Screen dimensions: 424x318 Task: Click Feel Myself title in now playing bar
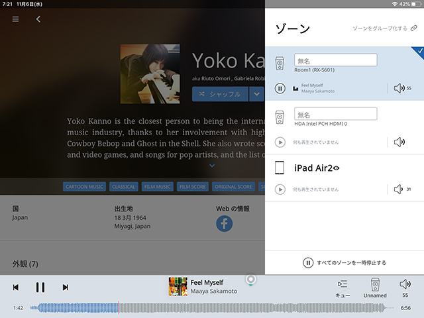point(207,283)
